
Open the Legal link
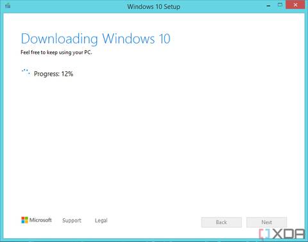click(x=101, y=220)
